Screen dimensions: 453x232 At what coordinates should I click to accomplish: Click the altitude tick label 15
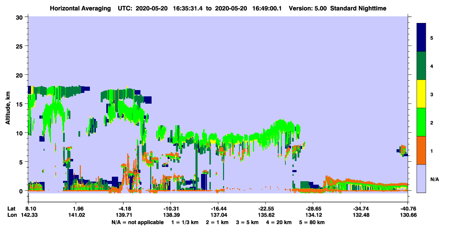pos(20,104)
